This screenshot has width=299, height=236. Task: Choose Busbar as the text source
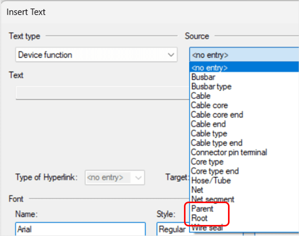pos(203,77)
